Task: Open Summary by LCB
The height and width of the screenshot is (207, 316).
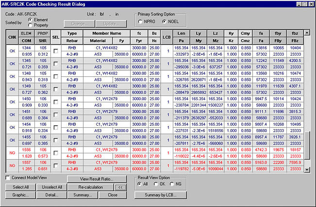Action: coord(160,195)
